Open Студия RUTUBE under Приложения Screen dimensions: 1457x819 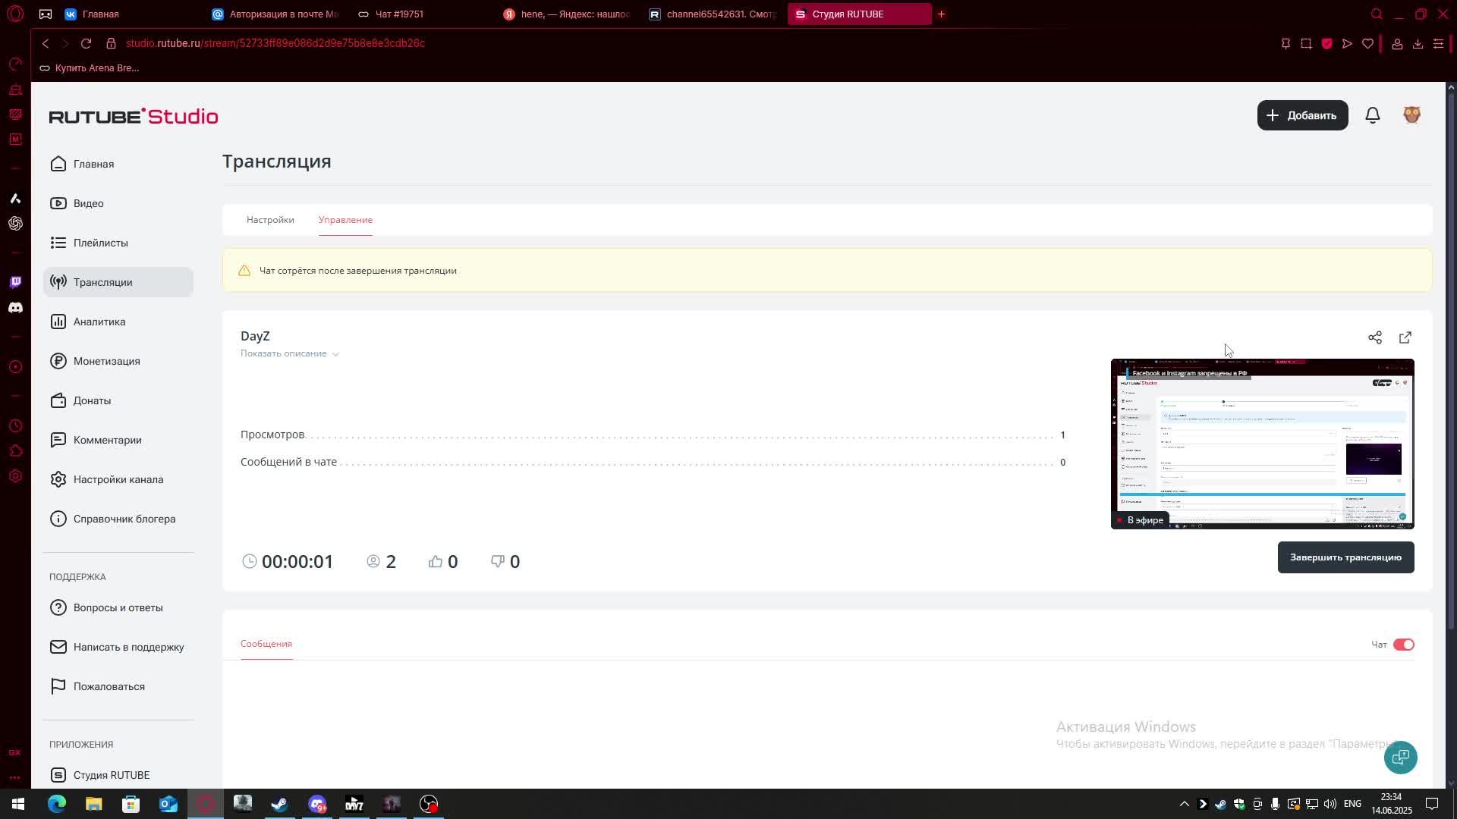tap(118, 775)
